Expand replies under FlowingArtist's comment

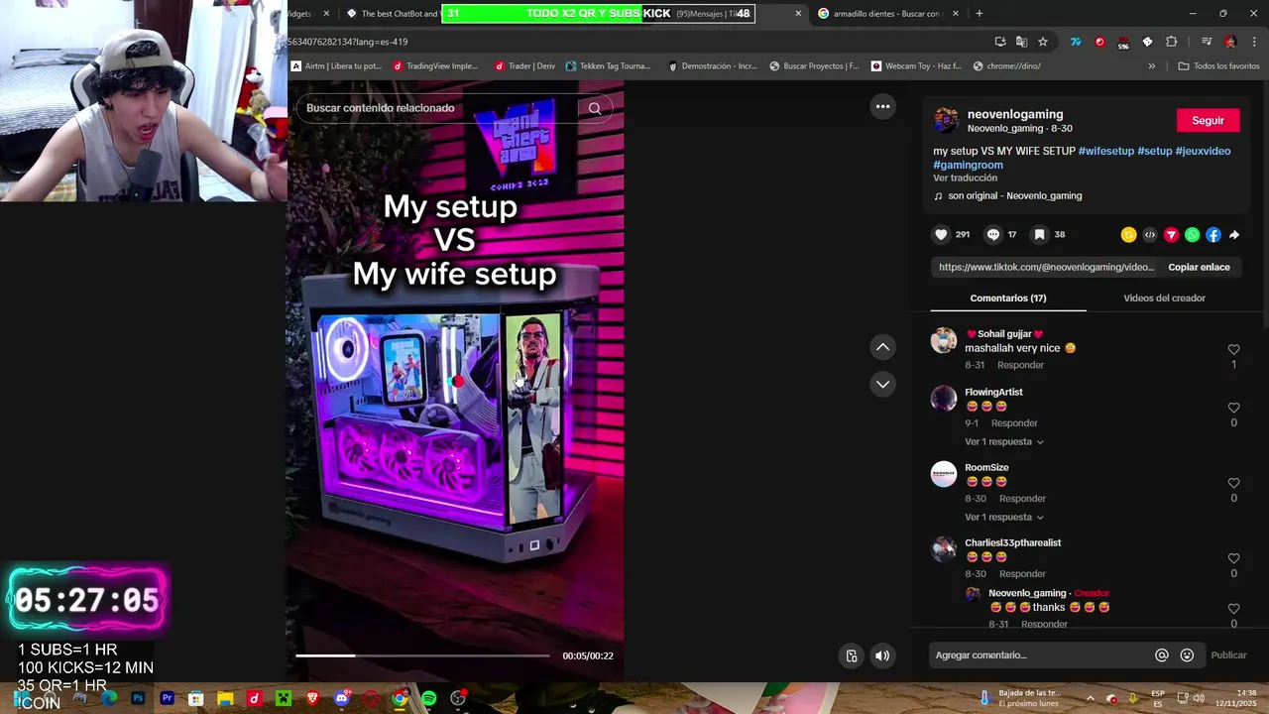pyautogui.click(x=1003, y=442)
